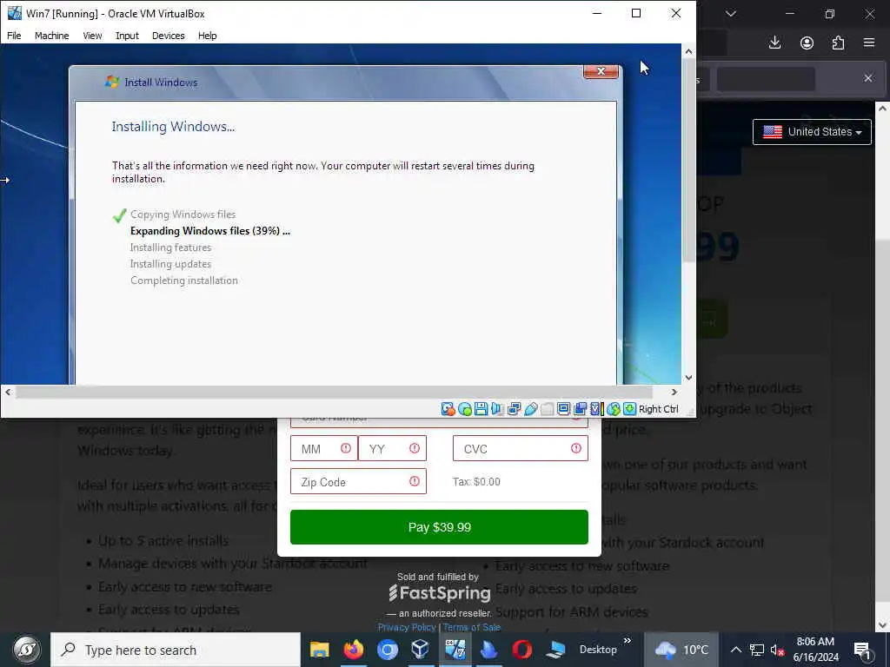Click the USB devices status icon
Screen dimensions: 890x667
tap(531, 409)
